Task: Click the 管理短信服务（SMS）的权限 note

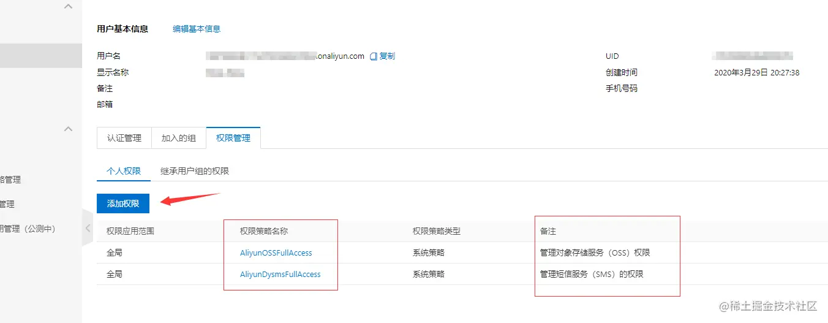Action: [592, 274]
